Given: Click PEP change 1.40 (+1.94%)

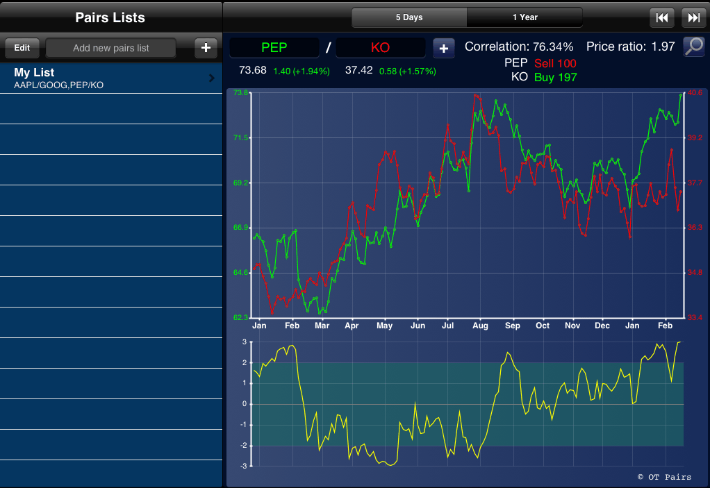Looking at the screenshot, I should (x=302, y=71).
